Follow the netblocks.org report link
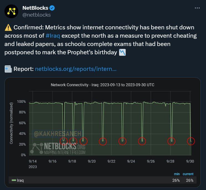Viewport: 206px width, 190px height. (x=75, y=69)
